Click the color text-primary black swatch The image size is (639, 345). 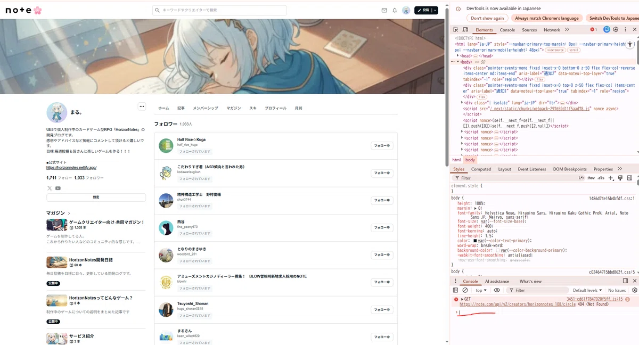(475, 241)
